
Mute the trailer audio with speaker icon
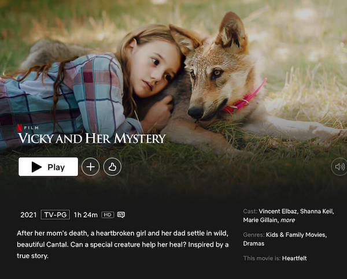(x=339, y=167)
